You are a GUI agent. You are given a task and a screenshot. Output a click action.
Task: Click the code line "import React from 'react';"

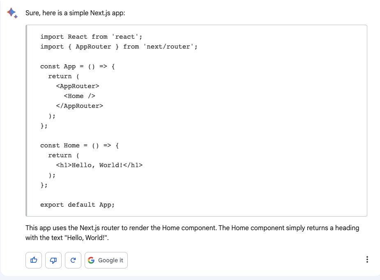click(x=91, y=37)
